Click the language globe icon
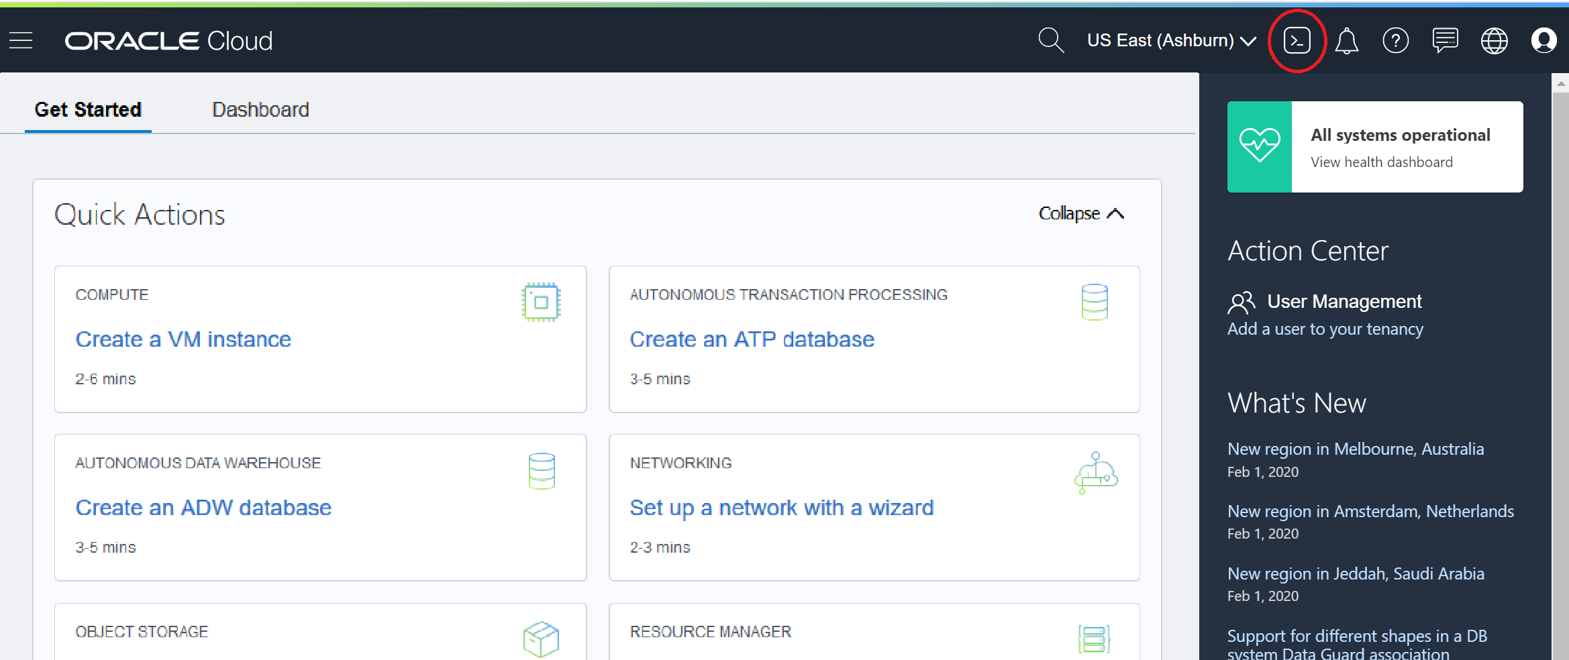1569x660 pixels. tap(1494, 40)
